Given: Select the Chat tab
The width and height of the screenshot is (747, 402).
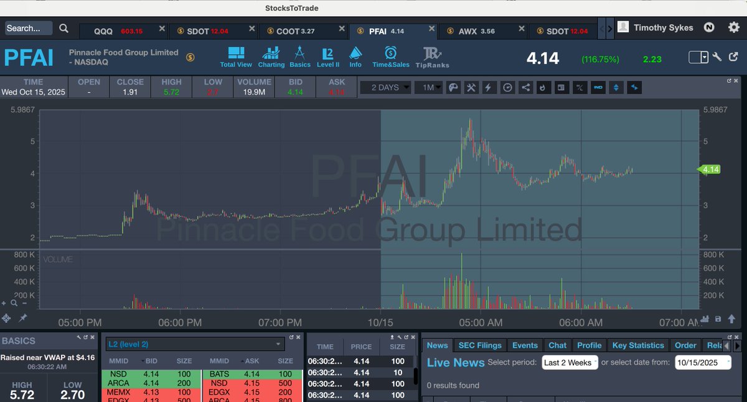Looking at the screenshot, I should [x=557, y=345].
